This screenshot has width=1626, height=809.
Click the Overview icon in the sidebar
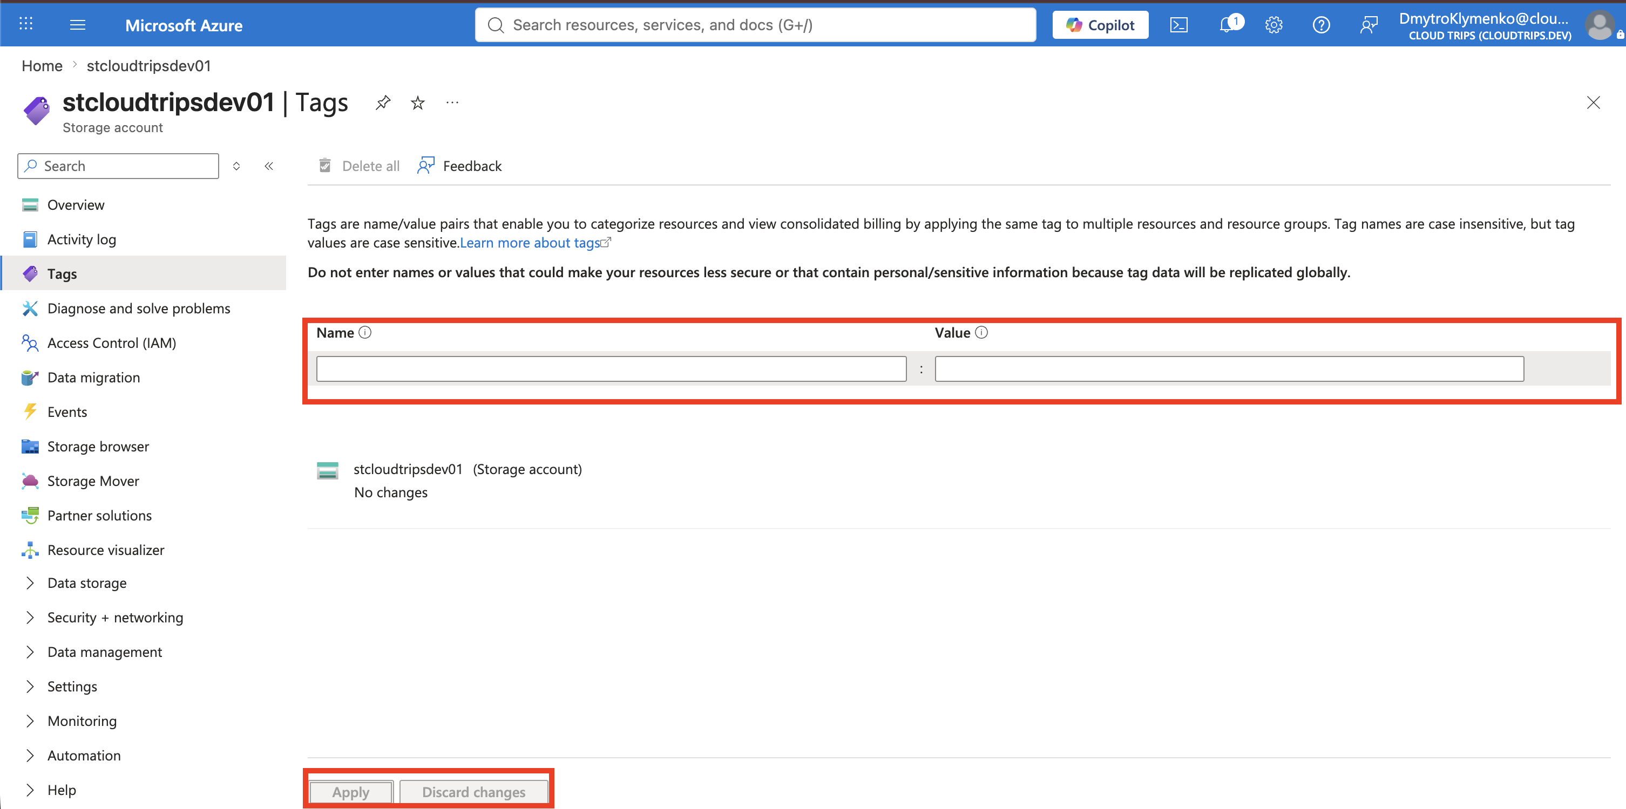coord(30,205)
